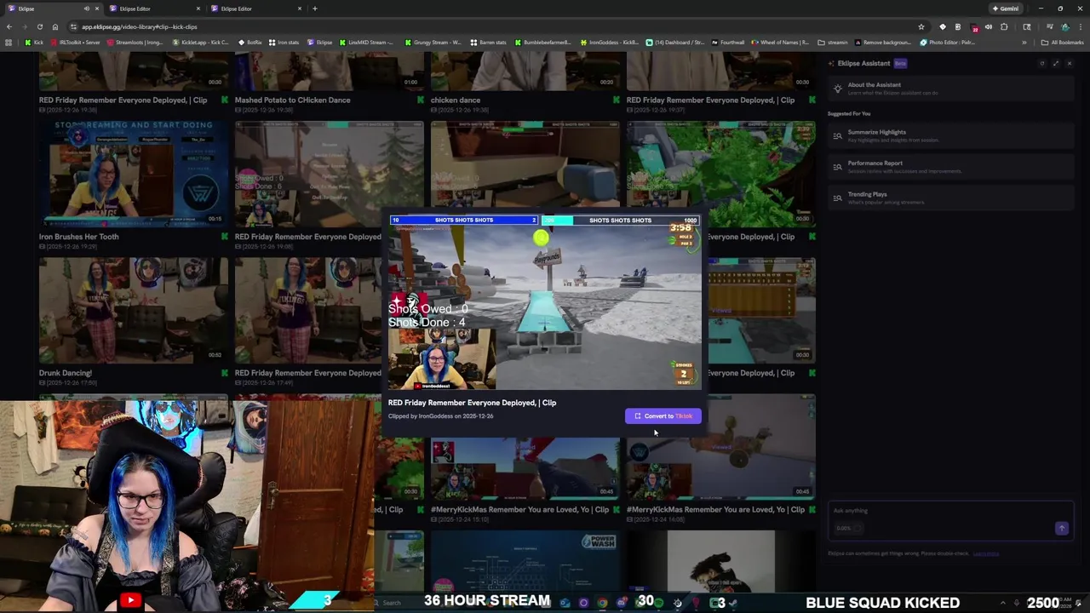Open the Drunk Dancing! clip thumbnail
Screen dimensions: 1090x613
[133, 310]
